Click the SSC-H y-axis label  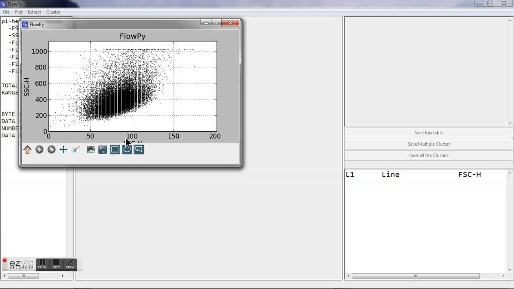pos(27,87)
